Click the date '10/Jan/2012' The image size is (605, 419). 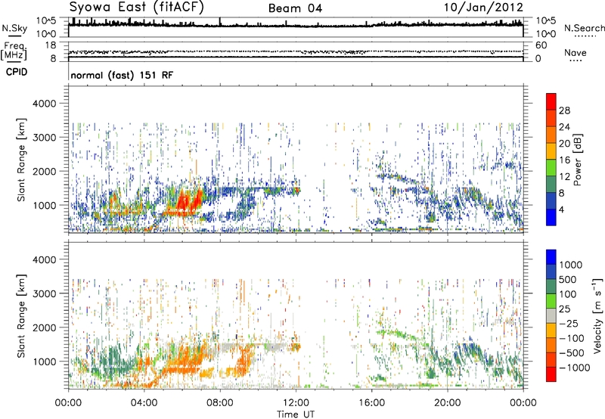483,8
